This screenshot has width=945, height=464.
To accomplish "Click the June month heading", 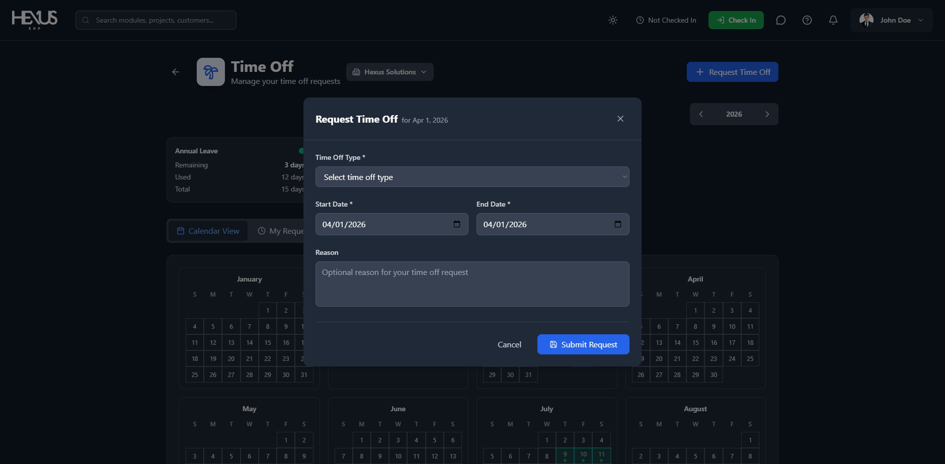I will tap(398, 409).
